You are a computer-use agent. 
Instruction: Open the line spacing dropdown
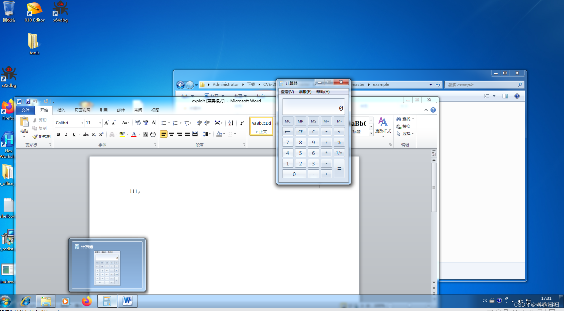click(x=207, y=134)
